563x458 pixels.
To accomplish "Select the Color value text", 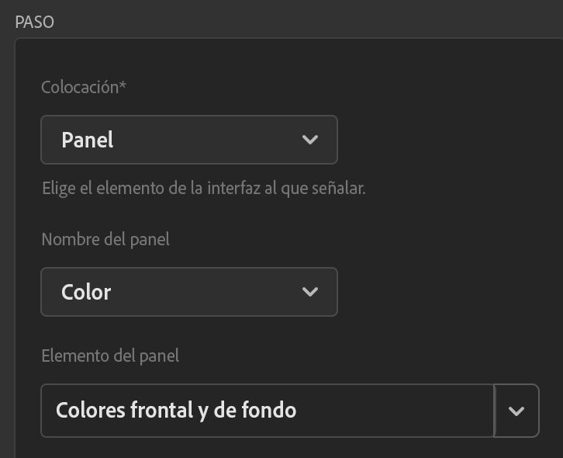I will [86, 293].
